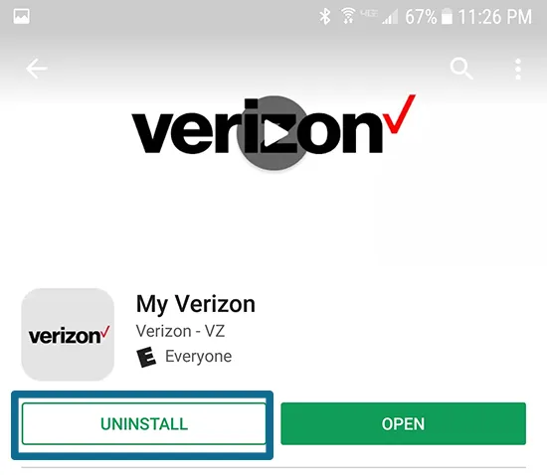
Task: Tap the battery status icon
Action: tap(447, 16)
